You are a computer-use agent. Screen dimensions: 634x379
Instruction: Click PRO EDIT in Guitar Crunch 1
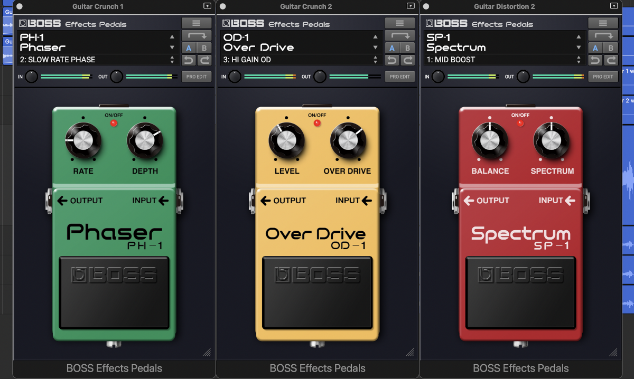tap(197, 77)
